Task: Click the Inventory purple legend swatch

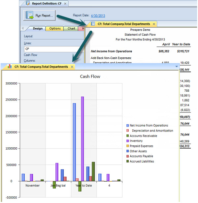Action: (127, 141)
